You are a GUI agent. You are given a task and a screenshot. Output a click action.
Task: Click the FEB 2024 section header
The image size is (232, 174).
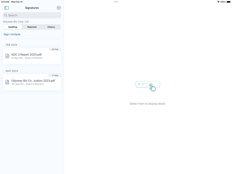[x=11, y=45]
